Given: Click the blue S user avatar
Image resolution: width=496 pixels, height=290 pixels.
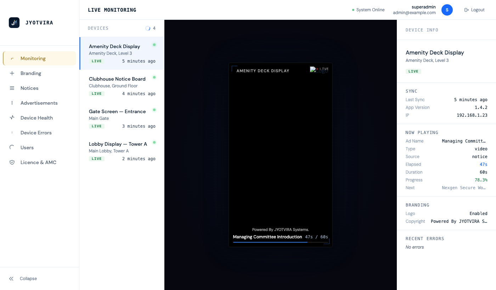Looking at the screenshot, I should point(447,10).
